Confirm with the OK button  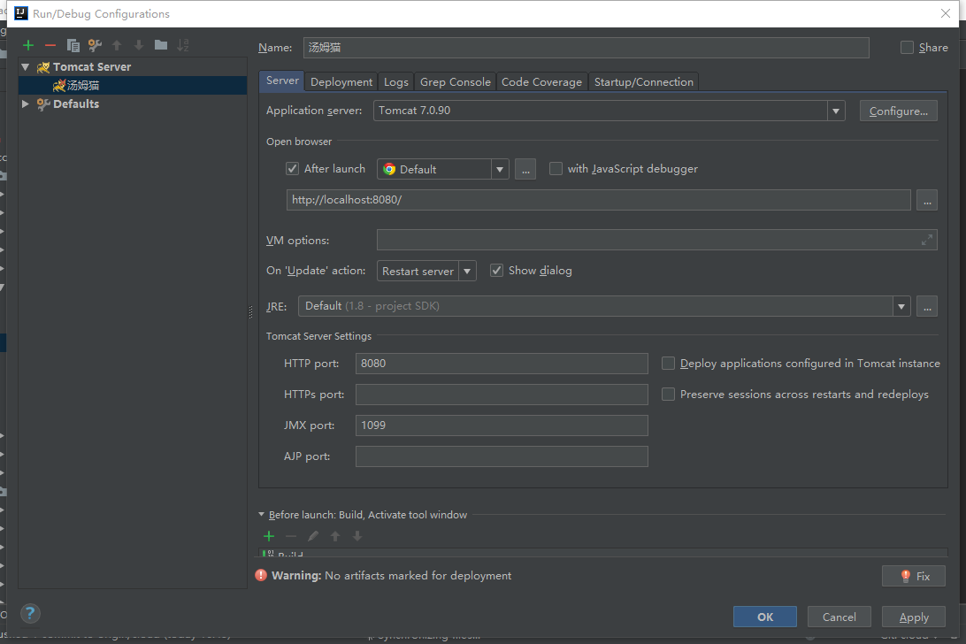tap(765, 617)
